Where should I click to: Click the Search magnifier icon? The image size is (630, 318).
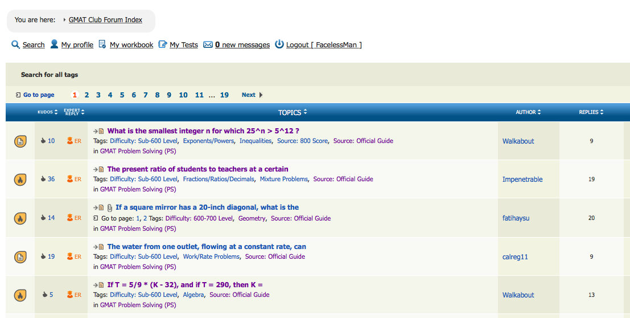pos(16,44)
